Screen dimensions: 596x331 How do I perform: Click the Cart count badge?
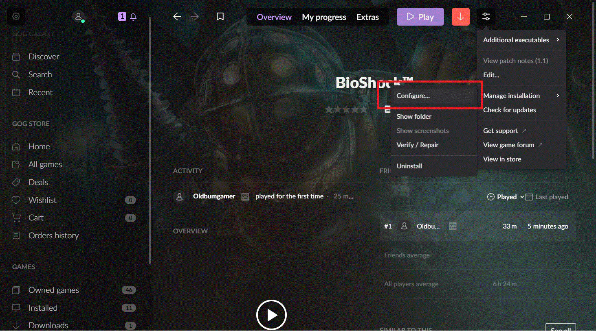tap(130, 218)
